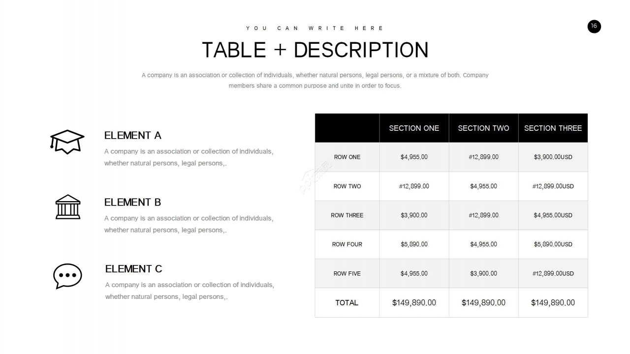The width and height of the screenshot is (630, 354).
Task: Click the SECTION ONE column header
Action: (x=414, y=128)
